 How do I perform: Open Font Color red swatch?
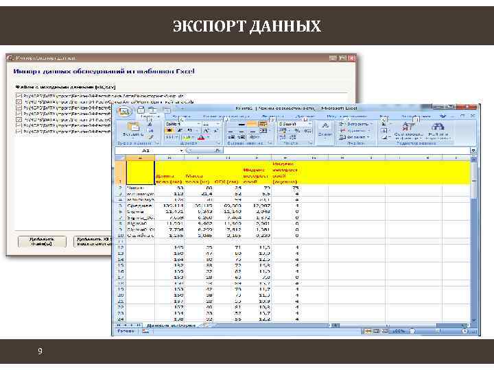[x=201, y=138]
